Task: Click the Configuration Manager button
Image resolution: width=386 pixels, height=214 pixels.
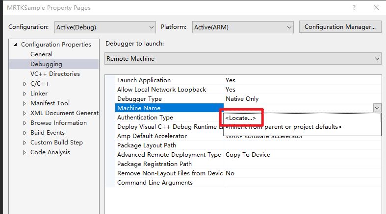Action: [340, 27]
